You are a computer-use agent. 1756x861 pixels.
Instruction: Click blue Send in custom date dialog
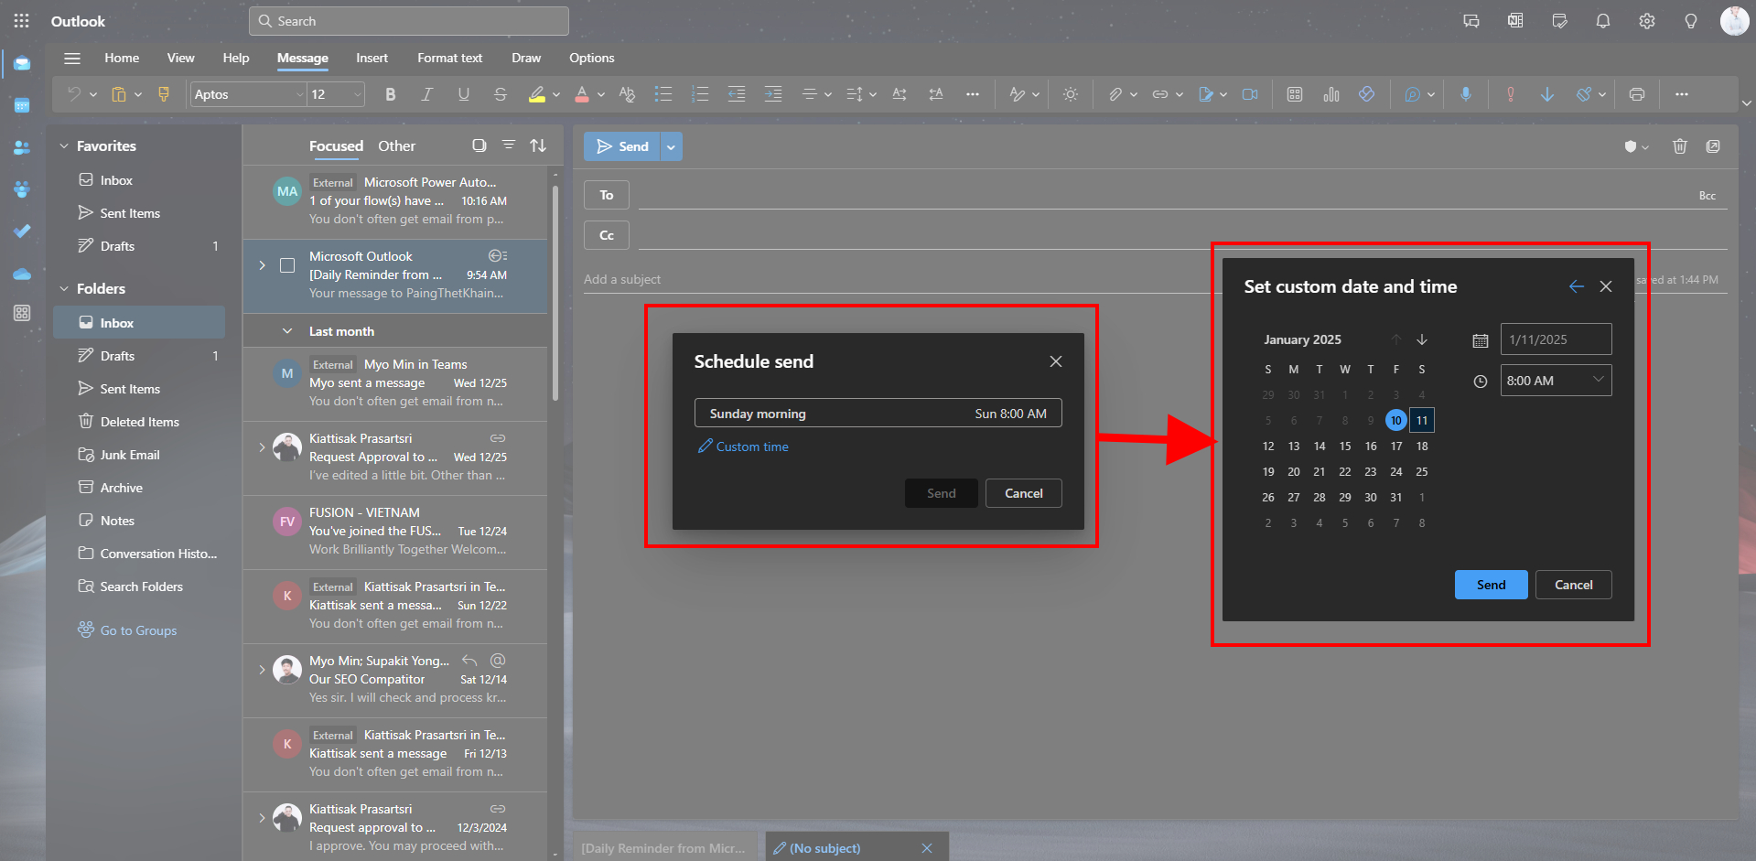coord(1492,585)
